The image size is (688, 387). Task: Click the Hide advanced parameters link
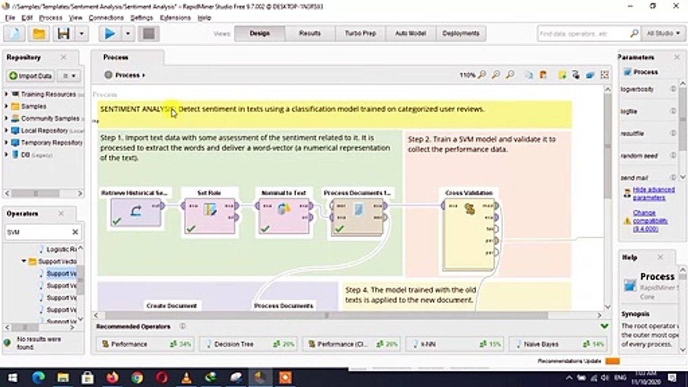coord(654,193)
